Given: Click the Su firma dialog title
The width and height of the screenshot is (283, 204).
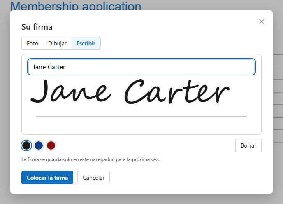Looking at the screenshot, I should point(37,27).
